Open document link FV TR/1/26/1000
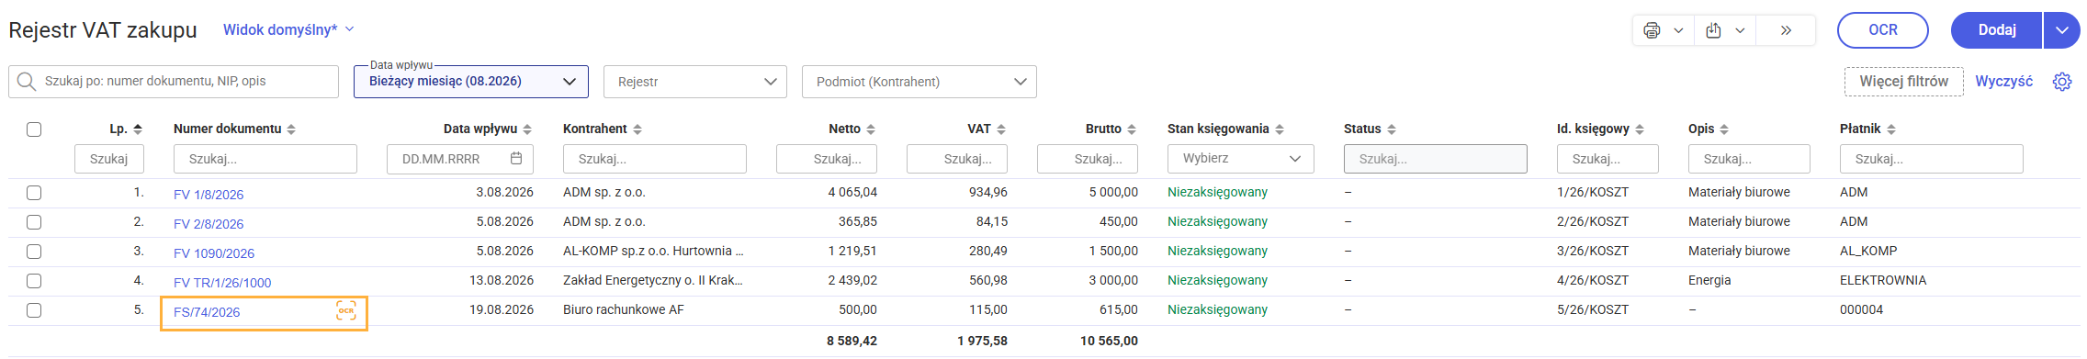Image resolution: width=2087 pixels, height=359 pixels. point(222,283)
